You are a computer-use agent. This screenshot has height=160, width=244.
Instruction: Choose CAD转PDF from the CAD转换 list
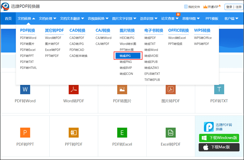(77, 38)
